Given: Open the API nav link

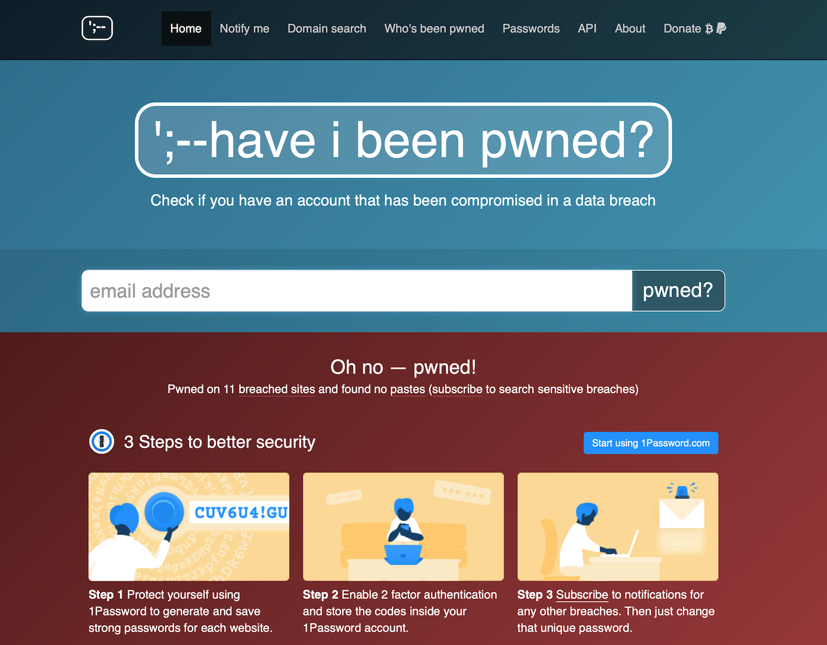Looking at the screenshot, I should 587,28.
